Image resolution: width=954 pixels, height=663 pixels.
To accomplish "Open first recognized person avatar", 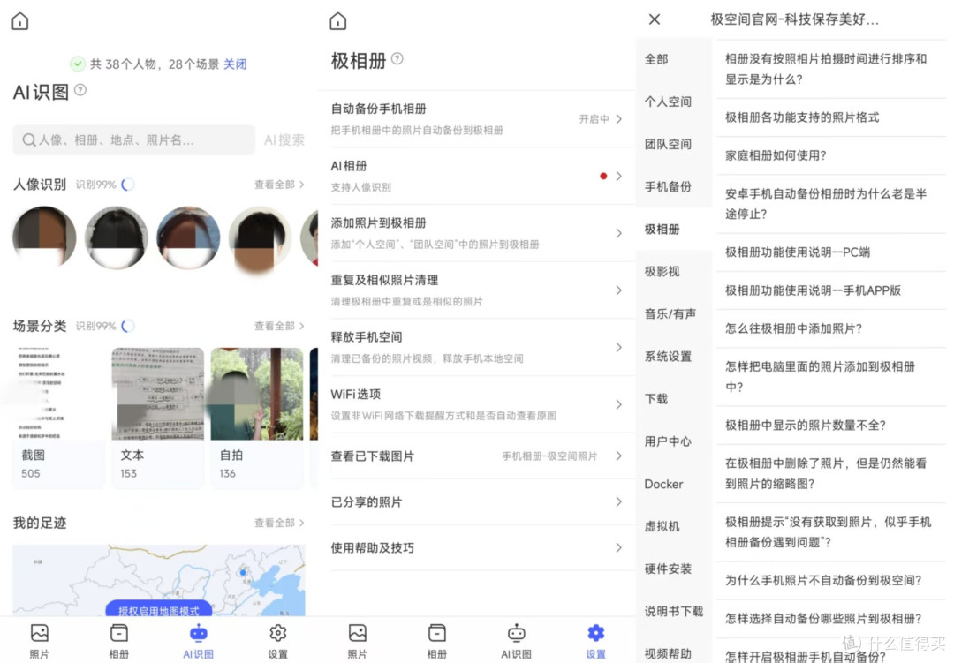I will coord(44,237).
